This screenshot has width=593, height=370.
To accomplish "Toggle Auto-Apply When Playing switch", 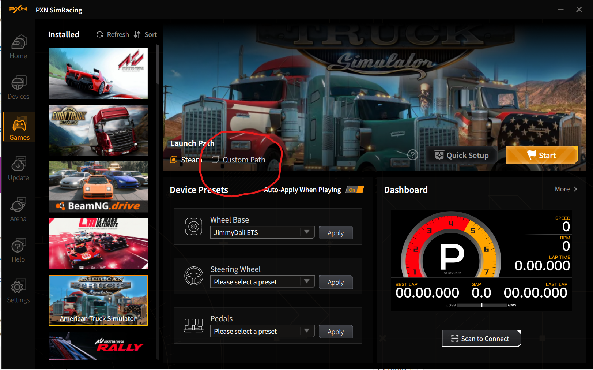I will pos(355,190).
